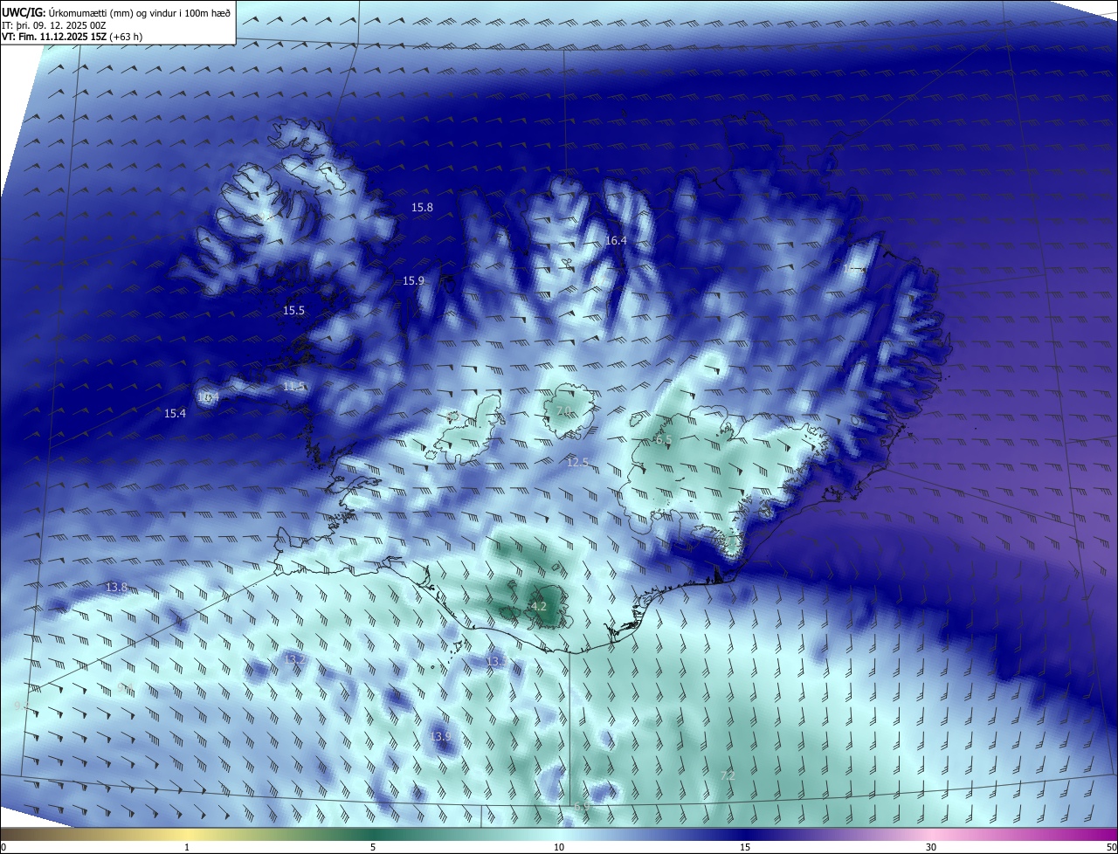Click the 16.4 value in north Iceland

pos(617,240)
